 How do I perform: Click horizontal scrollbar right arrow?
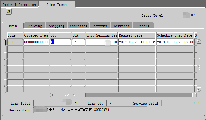[x=194, y=95]
